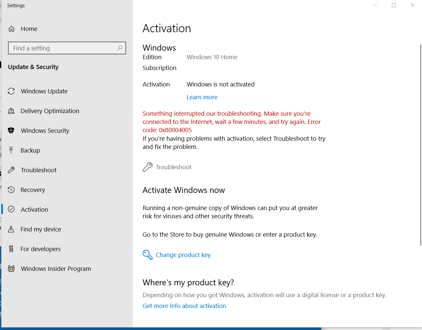The height and width of the screenshot is (330, 422).
Task: Click the Windows Insider Program cat icon
Action: 11,269
